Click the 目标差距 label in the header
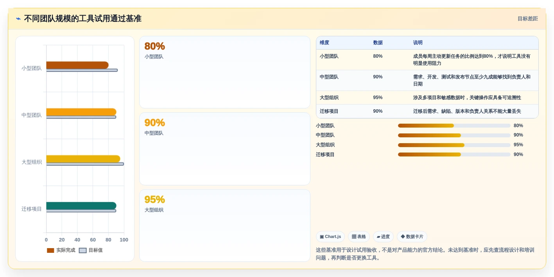This screenshot has width=554, height=277. point(527,19)
